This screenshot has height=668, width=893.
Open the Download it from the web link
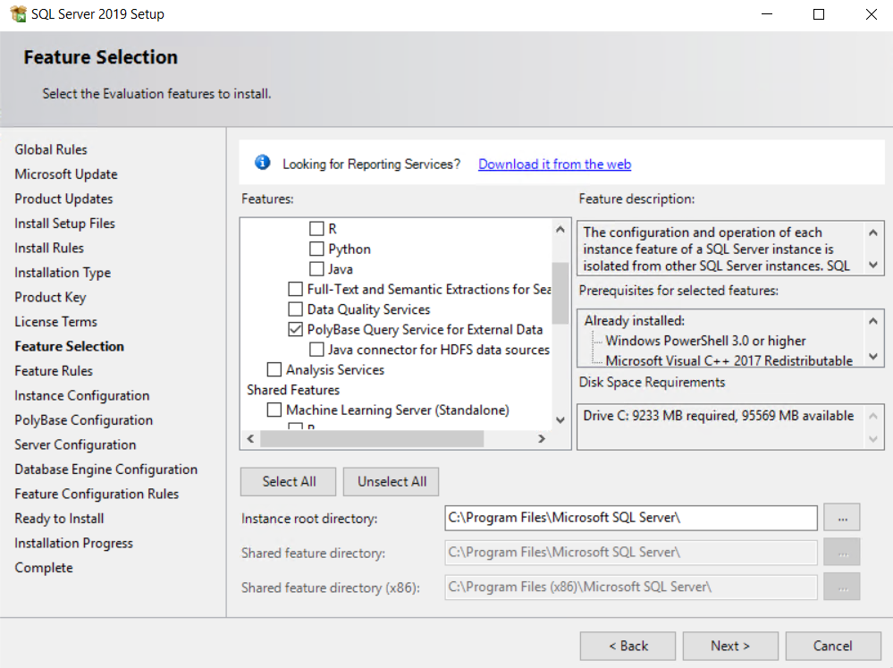pyautogui.click(x=554, y=165)
